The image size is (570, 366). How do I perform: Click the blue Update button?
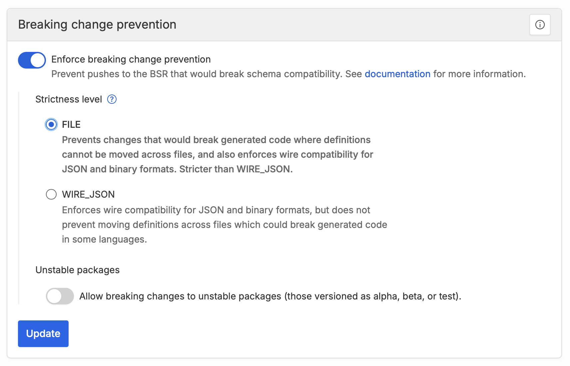(43, 334)
